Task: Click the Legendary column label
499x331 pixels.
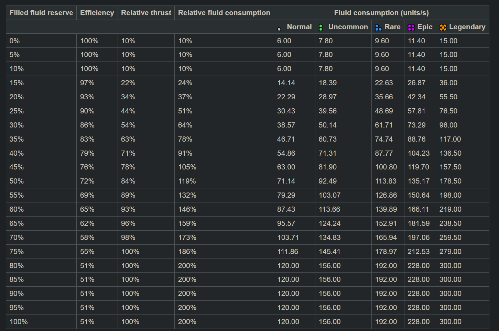Action: pos(467,27)
